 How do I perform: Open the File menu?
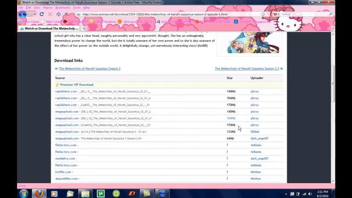coord(21,8)
